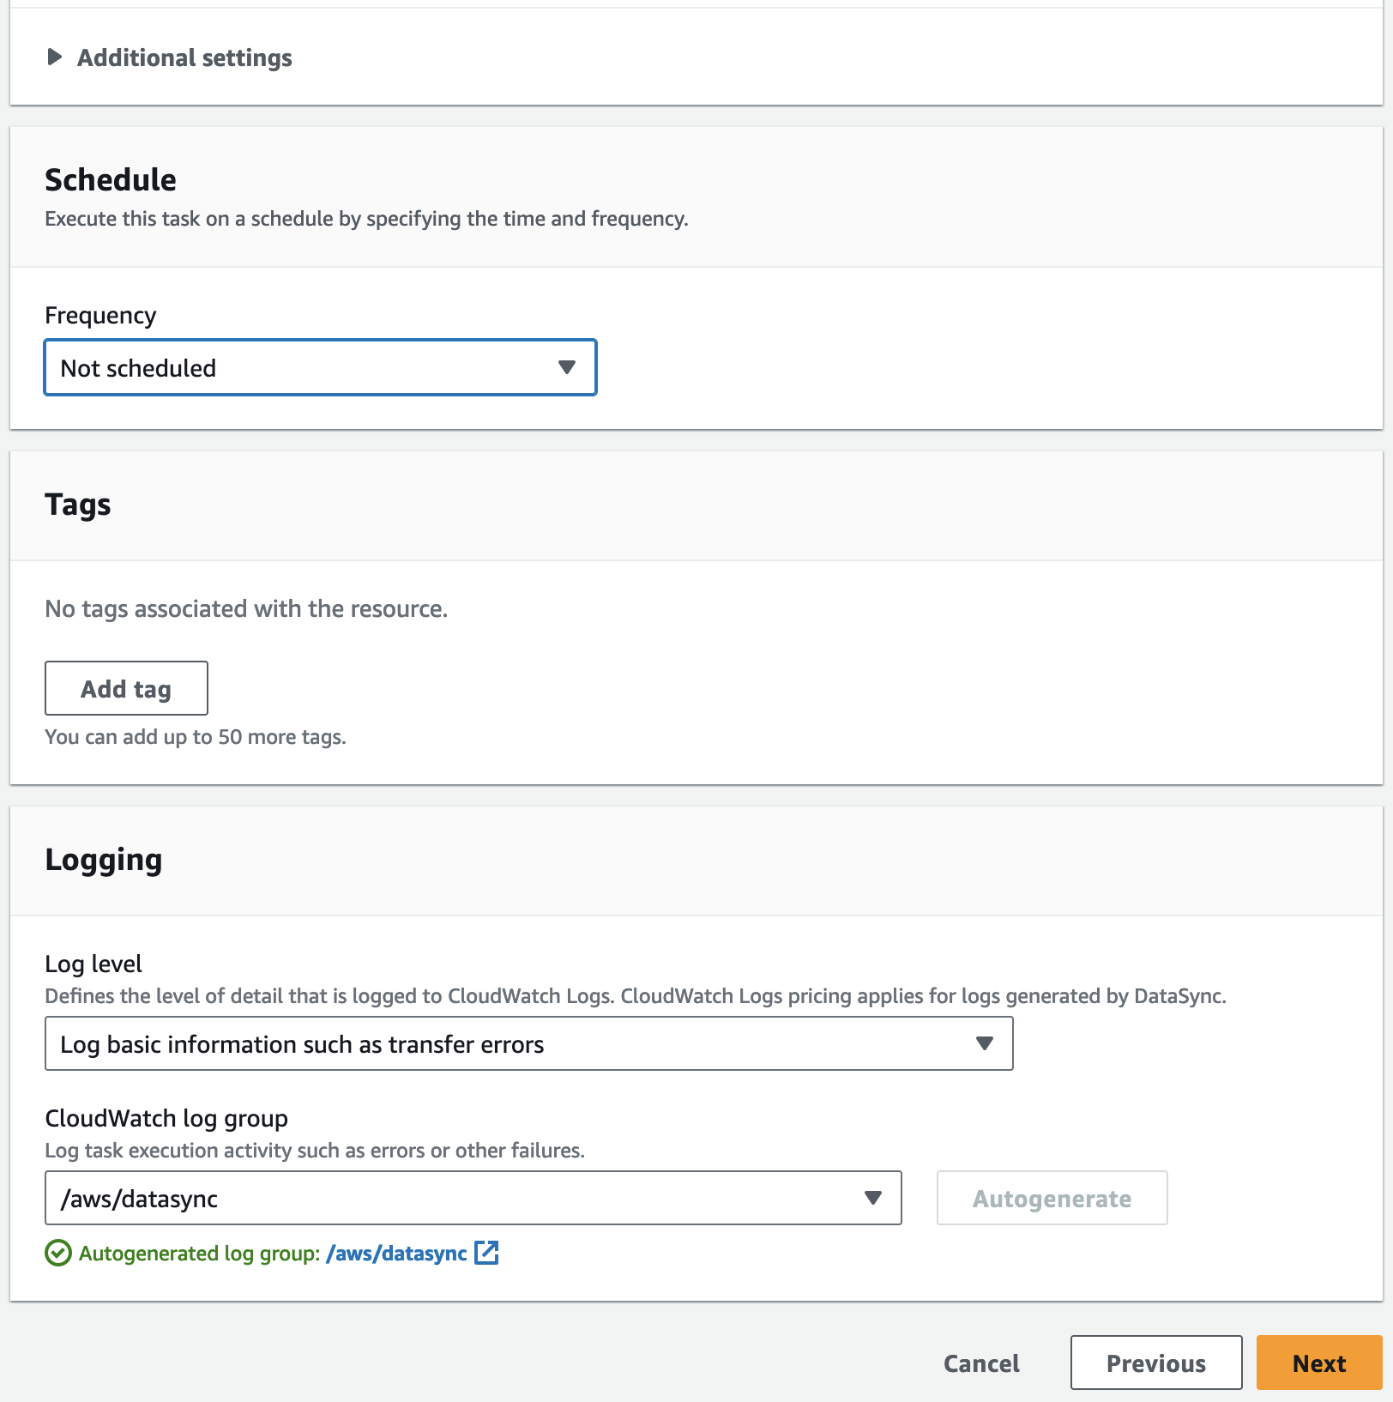Open the CloudWatch log group dropdown
This screenshot has height=1402, width=1393.
473,1198
